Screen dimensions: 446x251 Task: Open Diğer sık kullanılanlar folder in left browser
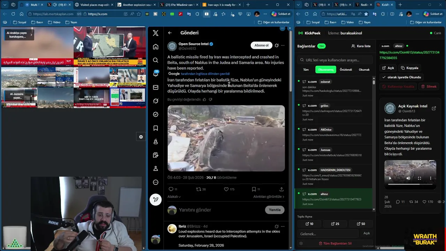coord(274,22)
